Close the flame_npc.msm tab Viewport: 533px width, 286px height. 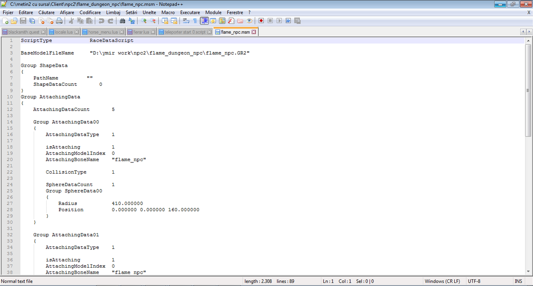[x=254, y=32]
